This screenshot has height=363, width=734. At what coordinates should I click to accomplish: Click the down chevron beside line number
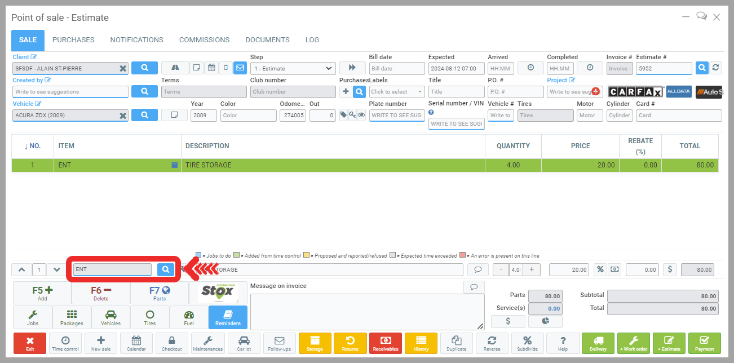coord(56,269)
